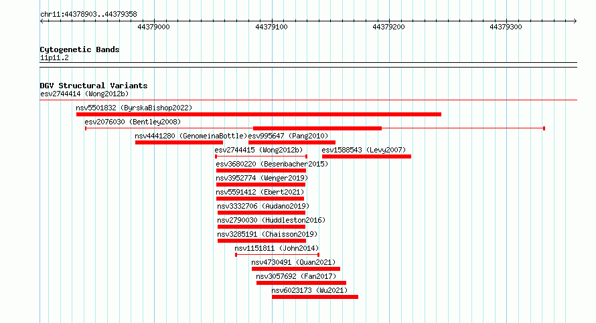Click the red bar under nsv3332706
Viewport: 596px width, 323px height.
pos(262,213)
